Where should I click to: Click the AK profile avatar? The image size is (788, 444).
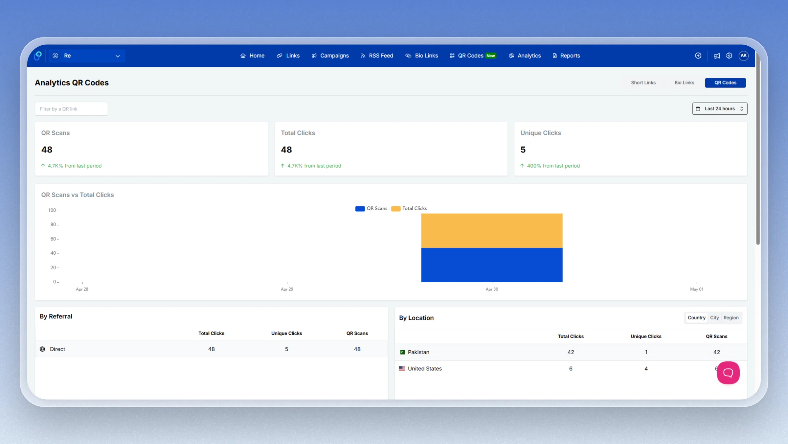pyautogui.click(x=744, y=56)
